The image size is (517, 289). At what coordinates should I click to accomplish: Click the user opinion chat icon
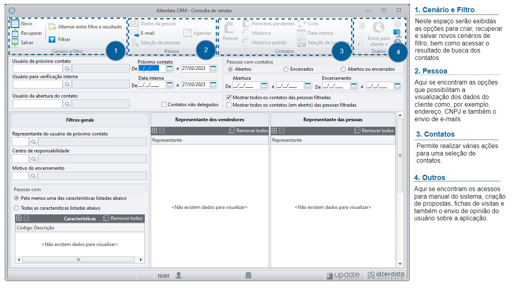(x=398, y=33)
